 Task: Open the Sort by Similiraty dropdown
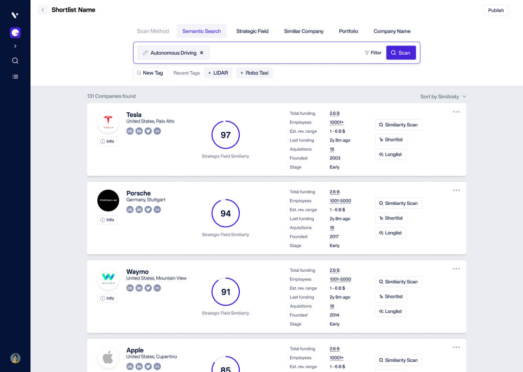click(x=443, y=96)
